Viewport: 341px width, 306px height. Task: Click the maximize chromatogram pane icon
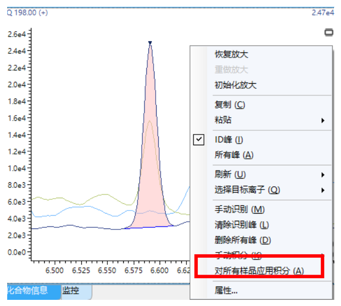(329, 32)
